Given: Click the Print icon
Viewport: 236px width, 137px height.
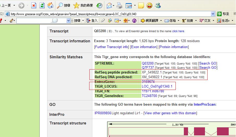Looking at the screenshot, I should click(119, 5).
